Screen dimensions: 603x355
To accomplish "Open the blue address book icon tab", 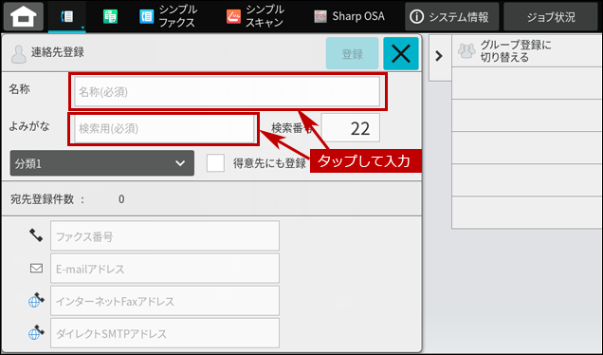I will click(67, 16).
